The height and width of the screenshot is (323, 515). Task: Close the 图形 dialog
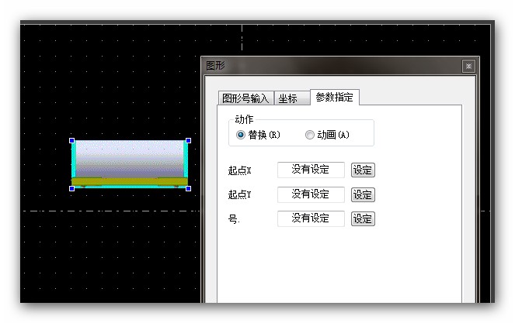click(468, 67)
